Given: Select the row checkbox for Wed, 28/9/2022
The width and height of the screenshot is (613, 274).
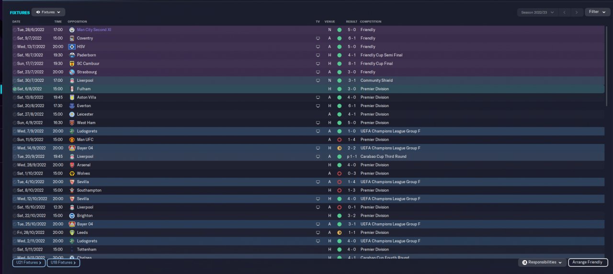Looking at the screenshot, I should (15, 165).
